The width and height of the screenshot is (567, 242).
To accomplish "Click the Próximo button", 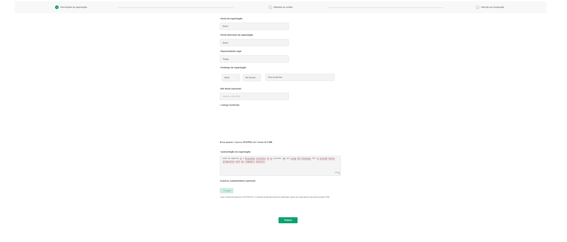I will tap(288, 220).
